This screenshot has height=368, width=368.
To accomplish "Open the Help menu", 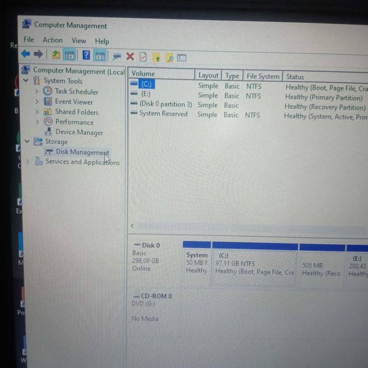I will point(102,41).
